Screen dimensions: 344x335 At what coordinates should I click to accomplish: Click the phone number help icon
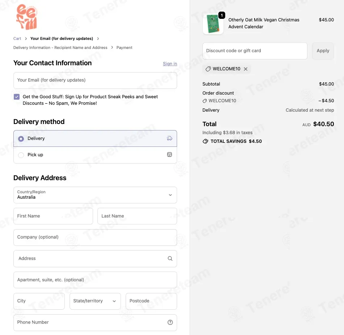coord(170,322)
